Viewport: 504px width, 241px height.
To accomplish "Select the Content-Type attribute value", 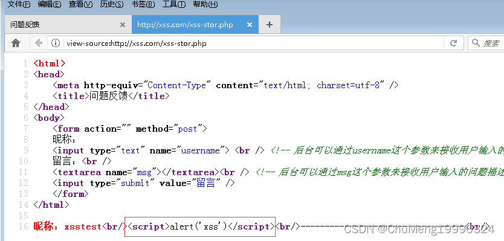I will 176,86.
